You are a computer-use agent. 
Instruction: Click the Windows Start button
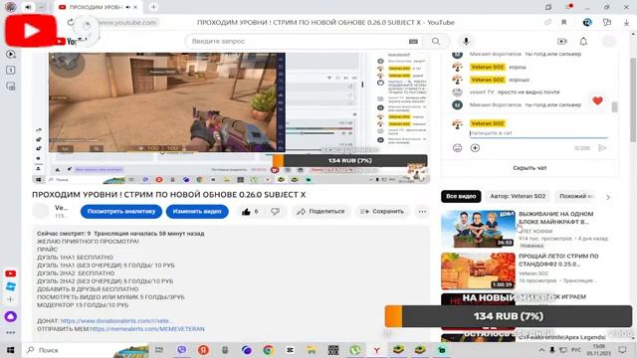coord(11,350)
